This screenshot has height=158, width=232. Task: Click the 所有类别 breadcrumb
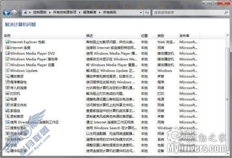click(x=110, y=12)
